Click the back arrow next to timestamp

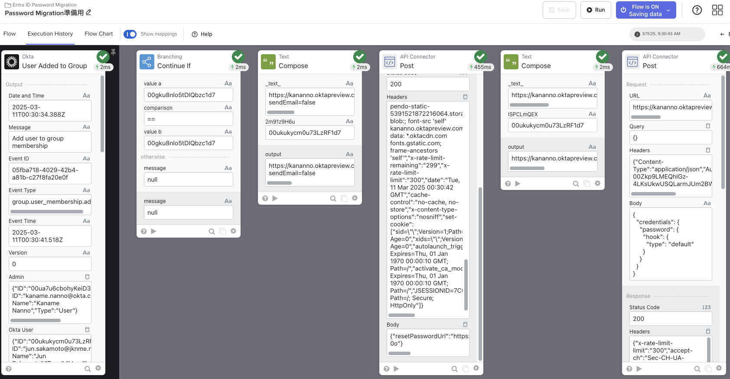[x=722, y=34]
